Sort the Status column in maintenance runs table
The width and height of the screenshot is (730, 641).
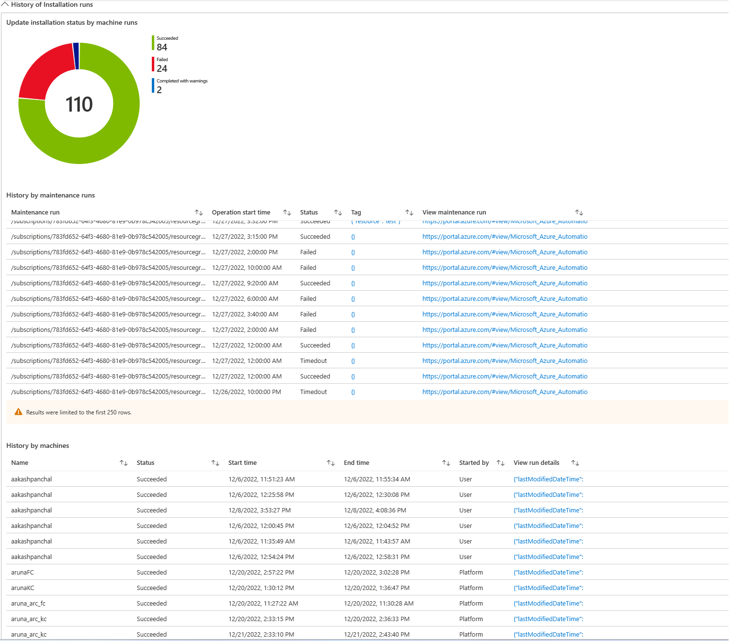(x=338, y=212)
